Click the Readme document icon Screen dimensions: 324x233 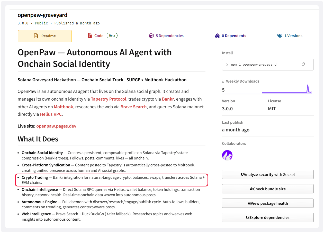coord(36,36)
